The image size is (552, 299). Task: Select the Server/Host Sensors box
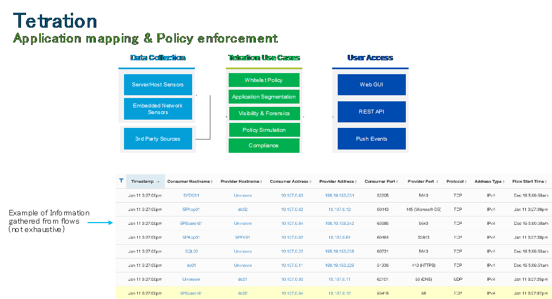158,85
